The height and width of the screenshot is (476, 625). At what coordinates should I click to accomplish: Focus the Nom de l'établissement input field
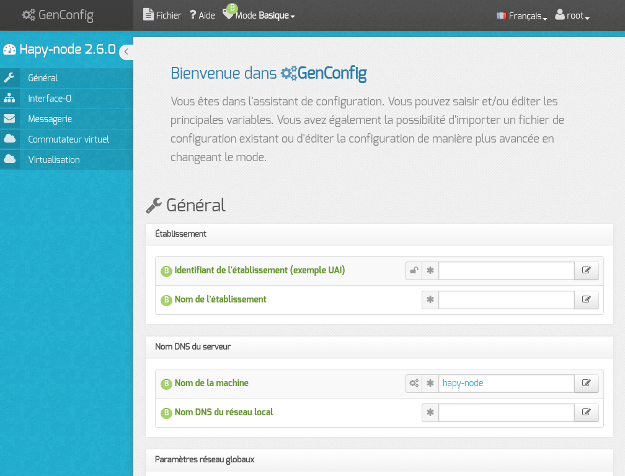(x=506, y=299)
